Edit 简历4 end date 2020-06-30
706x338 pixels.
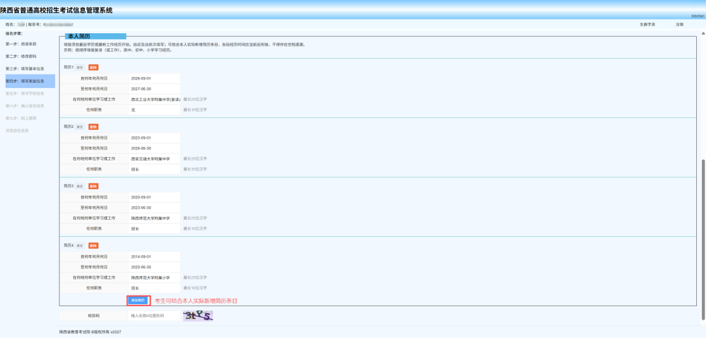pyautogui.click(x=154, y=267)
